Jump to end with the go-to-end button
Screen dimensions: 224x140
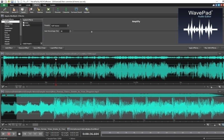tap(40, 134)
